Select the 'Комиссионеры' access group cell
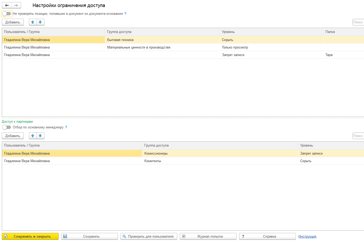 (220, 153)
